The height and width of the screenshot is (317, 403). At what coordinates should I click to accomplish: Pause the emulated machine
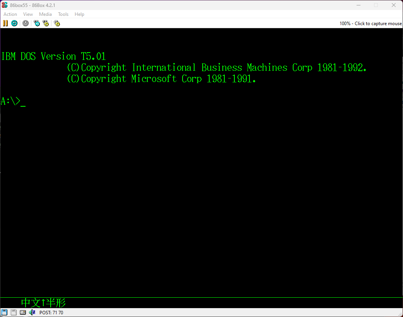tap(5, 23)
